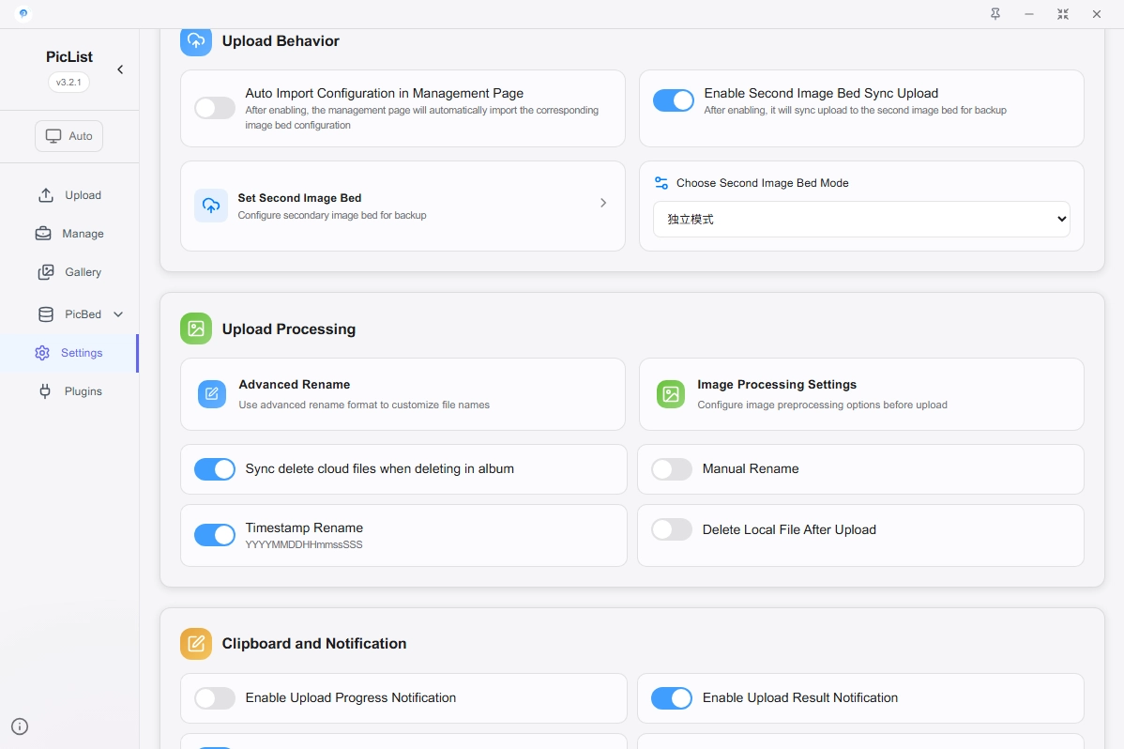Enable Auto Import Configuration in Management Page
The image size is (1124, 749).
215,108
